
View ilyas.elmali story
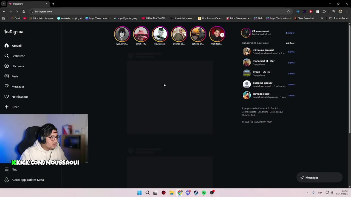click(122, 34)
